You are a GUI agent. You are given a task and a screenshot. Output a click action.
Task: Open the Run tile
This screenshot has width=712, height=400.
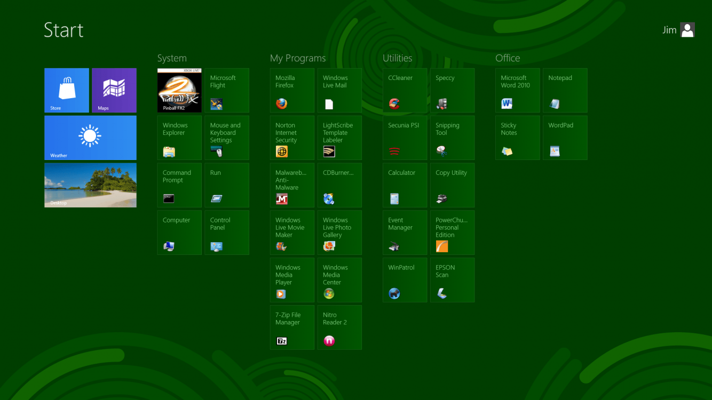point(227,185)
